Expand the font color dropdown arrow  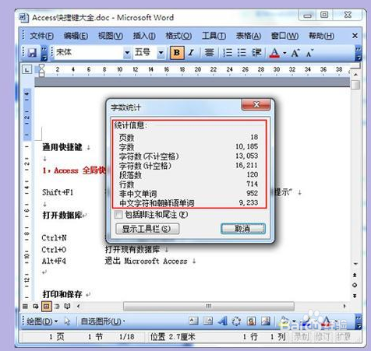coord(284,53)
